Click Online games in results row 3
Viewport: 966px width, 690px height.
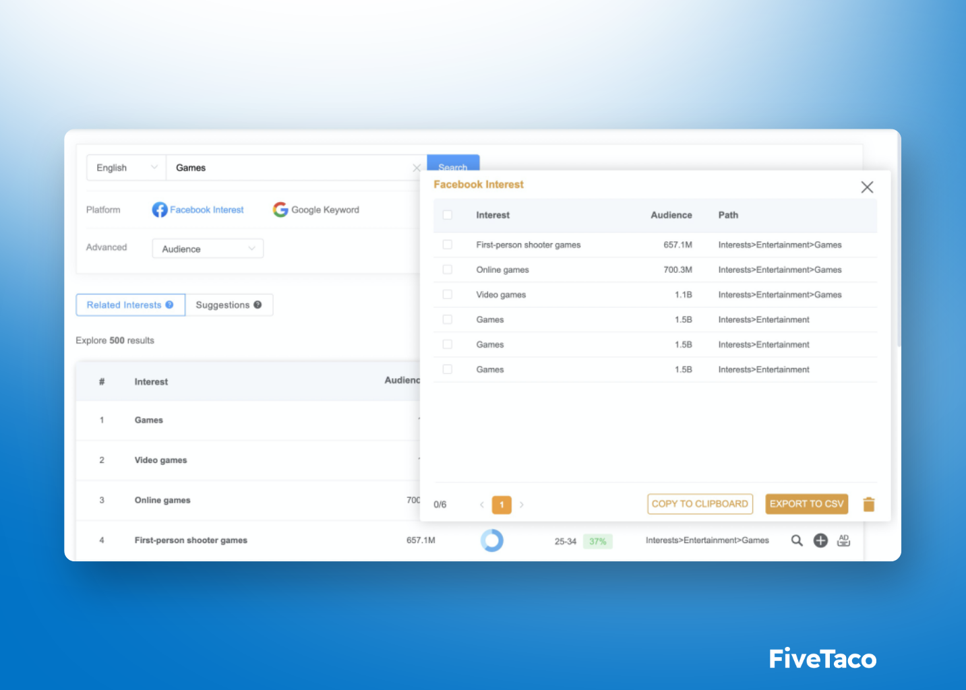(162, 500)
